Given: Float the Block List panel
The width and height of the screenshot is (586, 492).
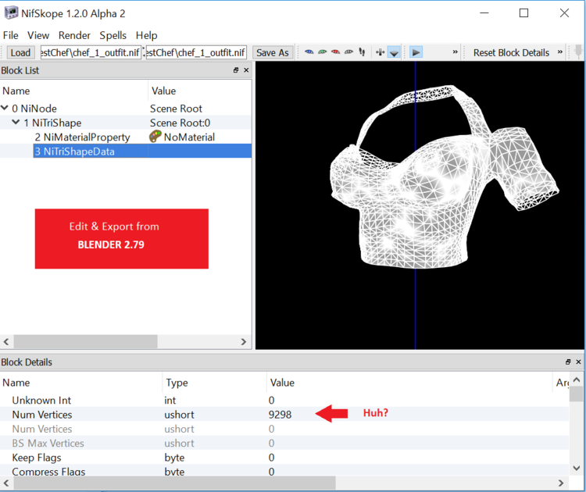Looking at the screenshot, I should (236, 70).
